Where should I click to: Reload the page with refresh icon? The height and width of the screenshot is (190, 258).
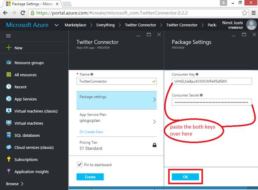(x=23, y=13)
